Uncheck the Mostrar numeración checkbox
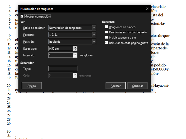This screenshot has width=186, height=139. point(22,16)
